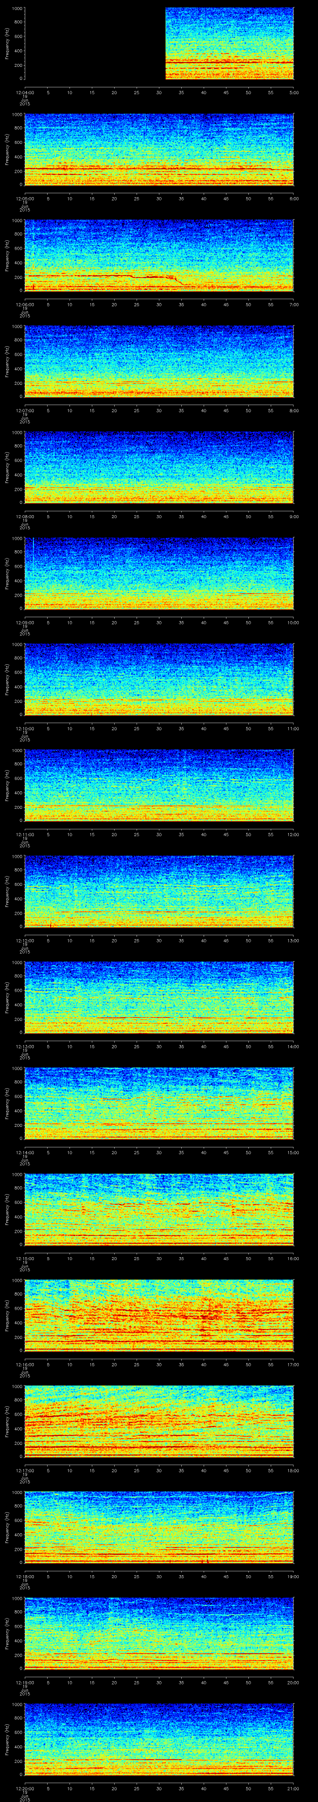
Task: Click the '17:00' end time label
Action: [x=293, y=1364]
